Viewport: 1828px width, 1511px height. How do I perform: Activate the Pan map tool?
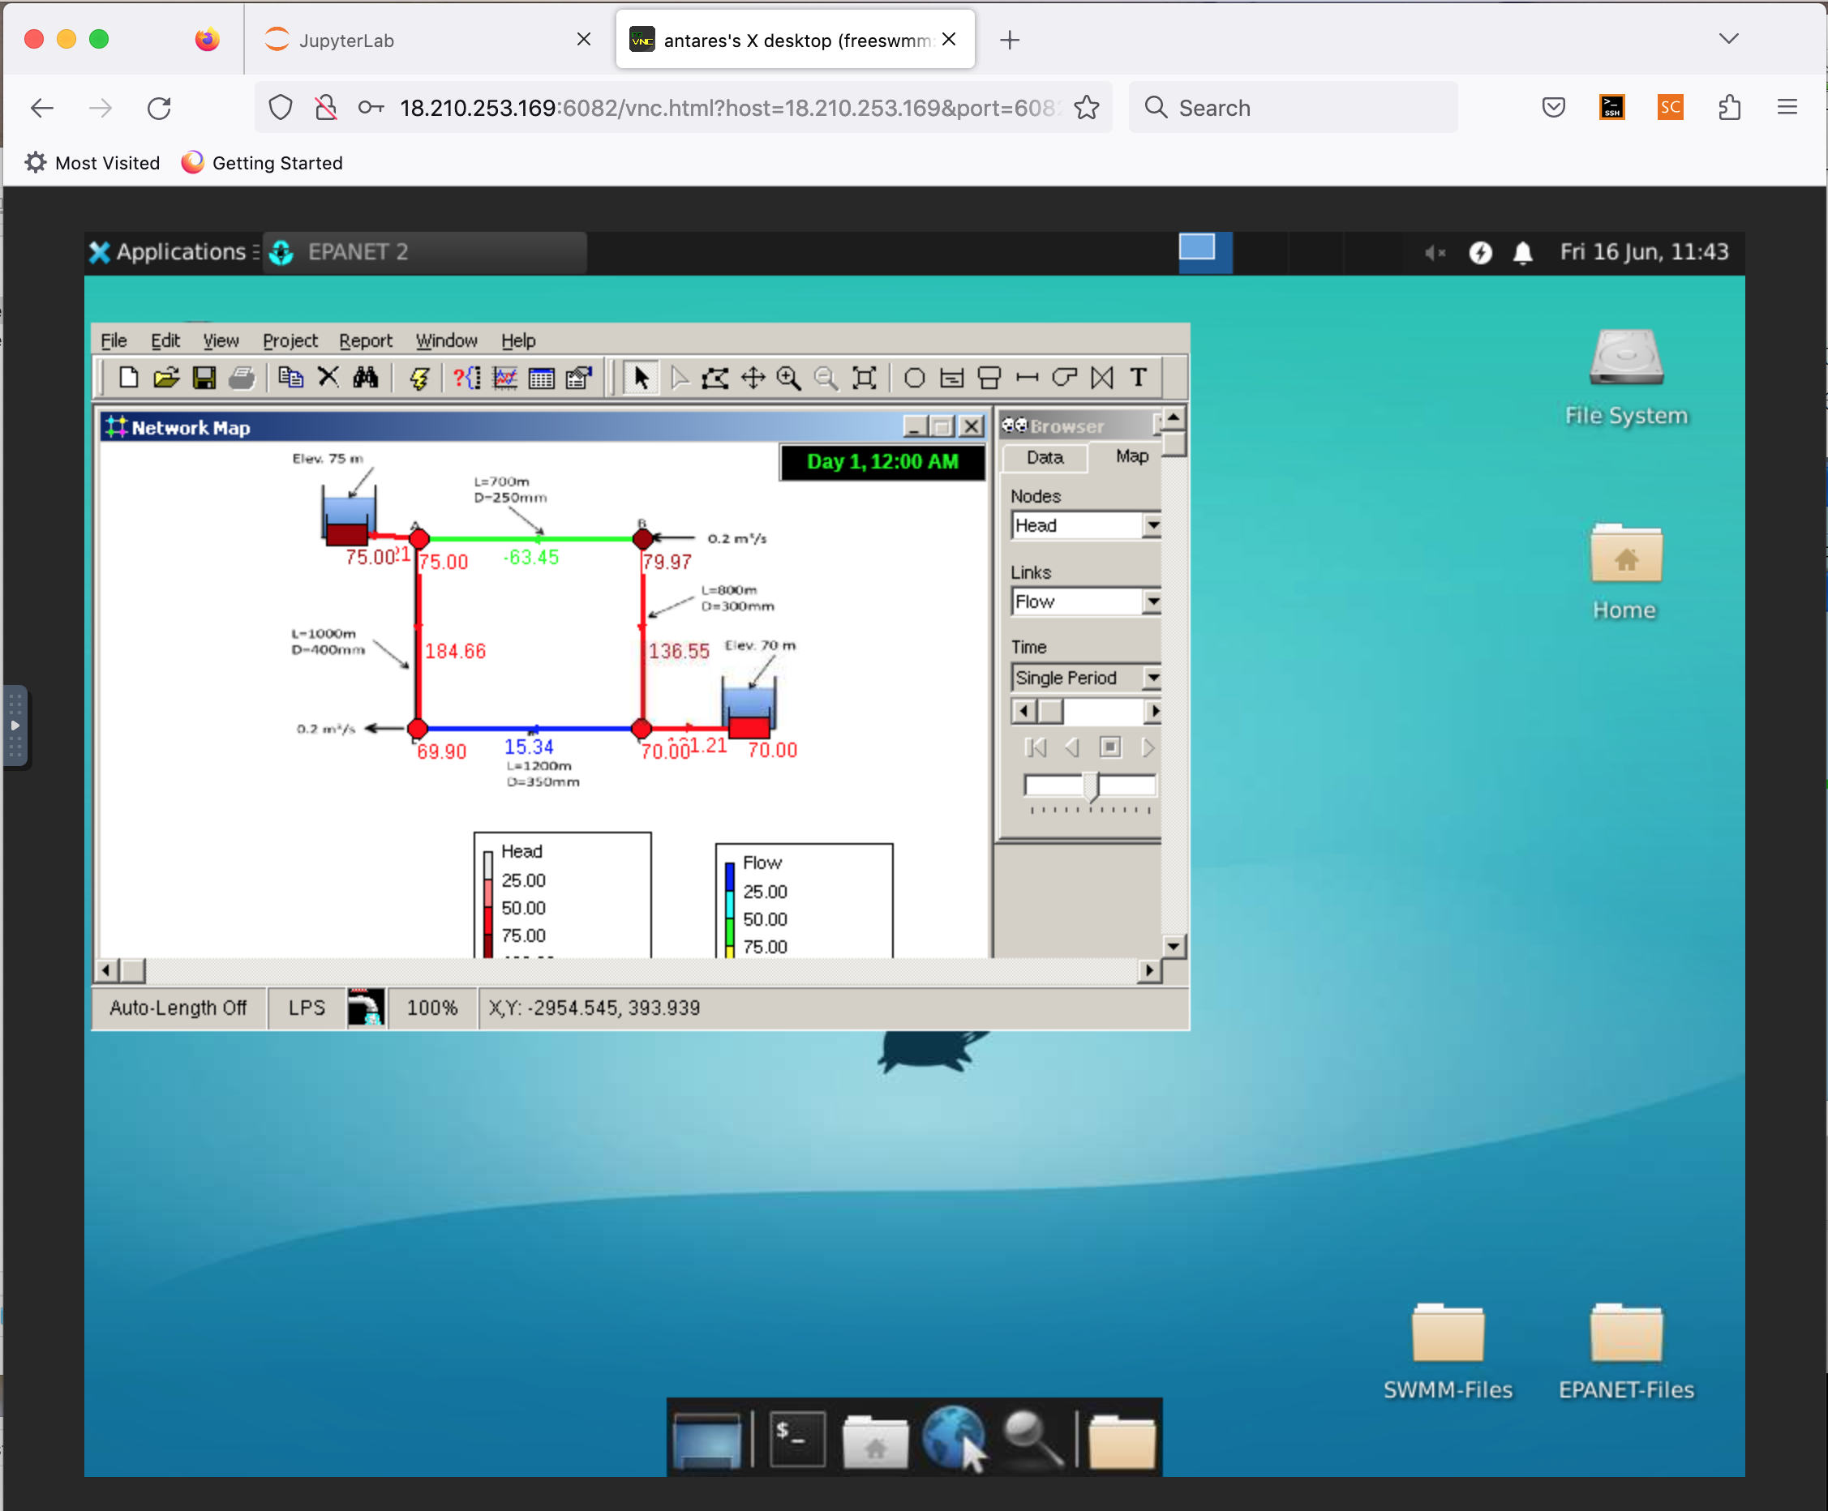pos(753,378)
